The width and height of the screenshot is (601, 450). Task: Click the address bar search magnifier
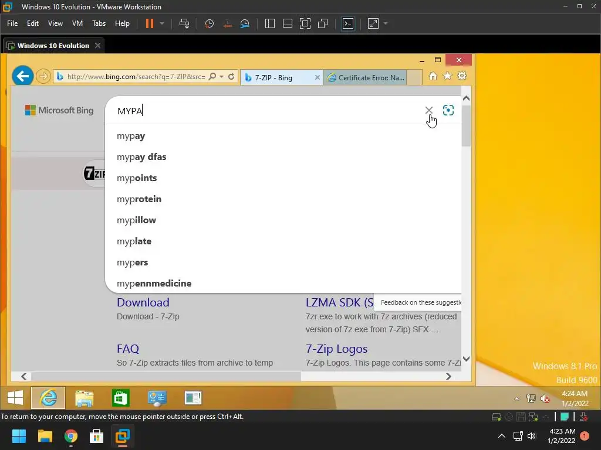click(x=212, y=77)
